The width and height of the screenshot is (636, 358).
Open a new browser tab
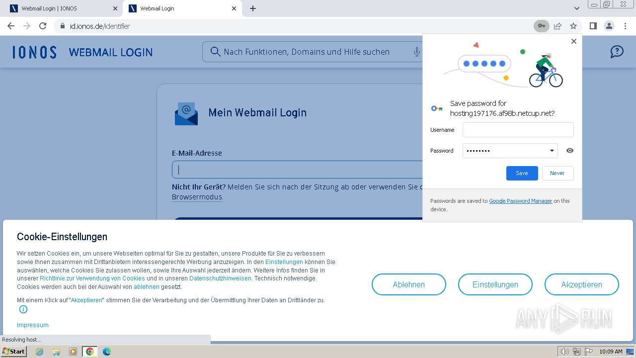[253, 8]
